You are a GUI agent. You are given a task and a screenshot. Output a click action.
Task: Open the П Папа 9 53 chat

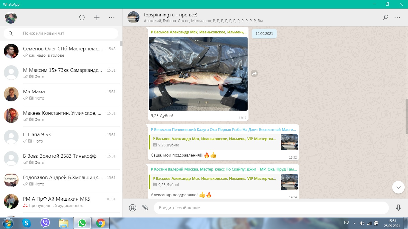[x=61, y=137]
